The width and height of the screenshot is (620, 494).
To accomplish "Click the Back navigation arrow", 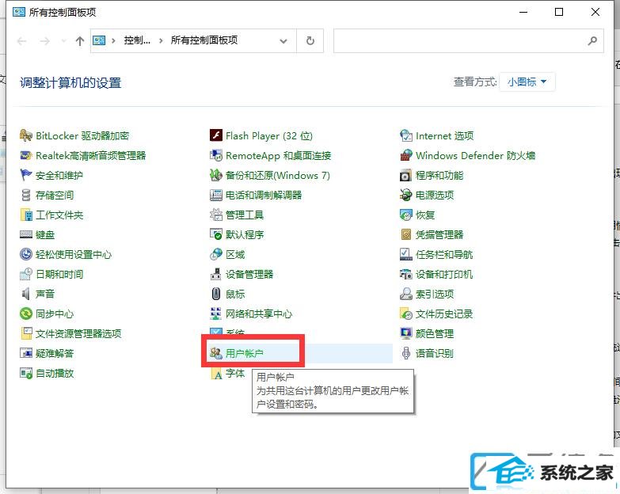I will (x=22, y=40).
